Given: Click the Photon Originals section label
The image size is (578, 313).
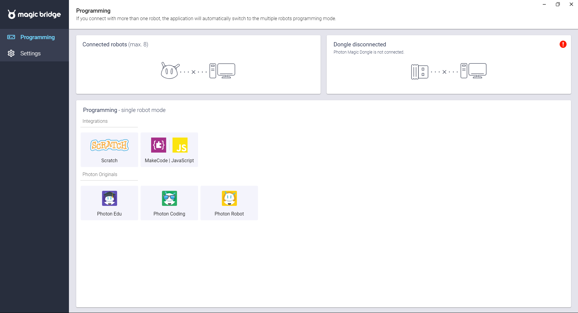Looking at the screenshot, I should click(x=100, y=174).
